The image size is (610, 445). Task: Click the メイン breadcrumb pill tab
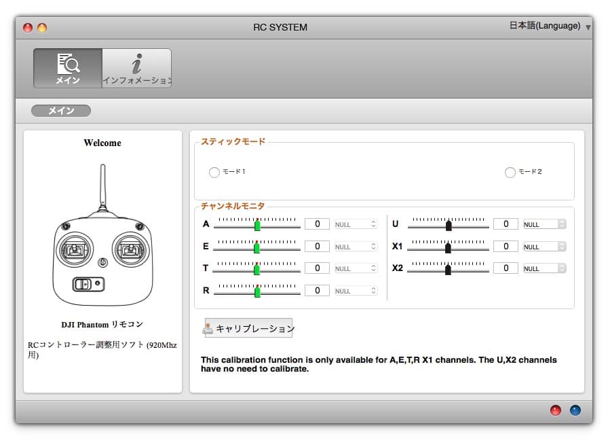(61, 111)
